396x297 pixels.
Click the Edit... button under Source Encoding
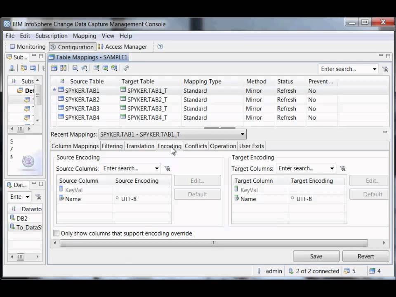(x=198, y=181)
